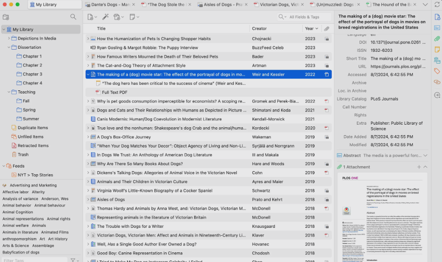Click the Retracted Items icon
Image resolution: width=442 pixels, height=262 pixels.
point(14,146)
